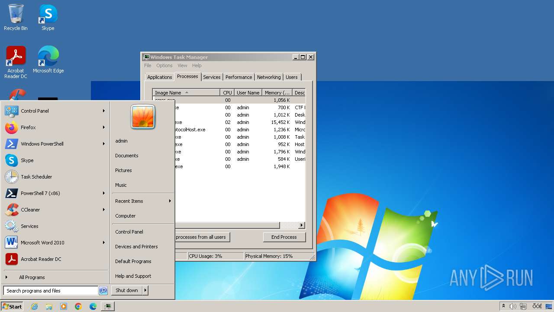Click Shut down button
The image size is (554, 312).
point(127,290)
